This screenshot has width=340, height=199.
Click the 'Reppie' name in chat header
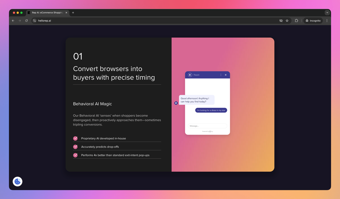pyautogui.click(x=197, y=75)
